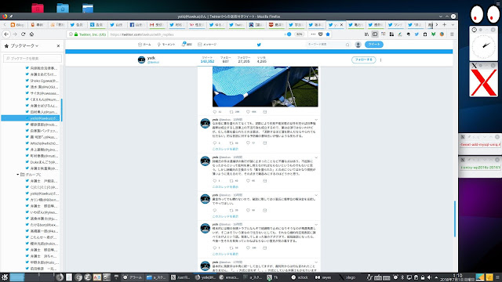Open a new browser tab

(x=445, y=24)
